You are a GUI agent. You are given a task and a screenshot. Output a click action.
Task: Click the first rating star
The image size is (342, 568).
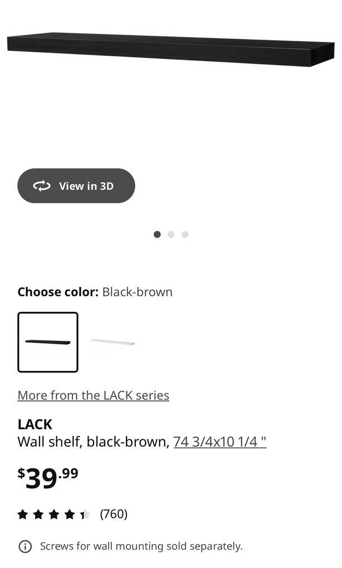pos(23,514)
